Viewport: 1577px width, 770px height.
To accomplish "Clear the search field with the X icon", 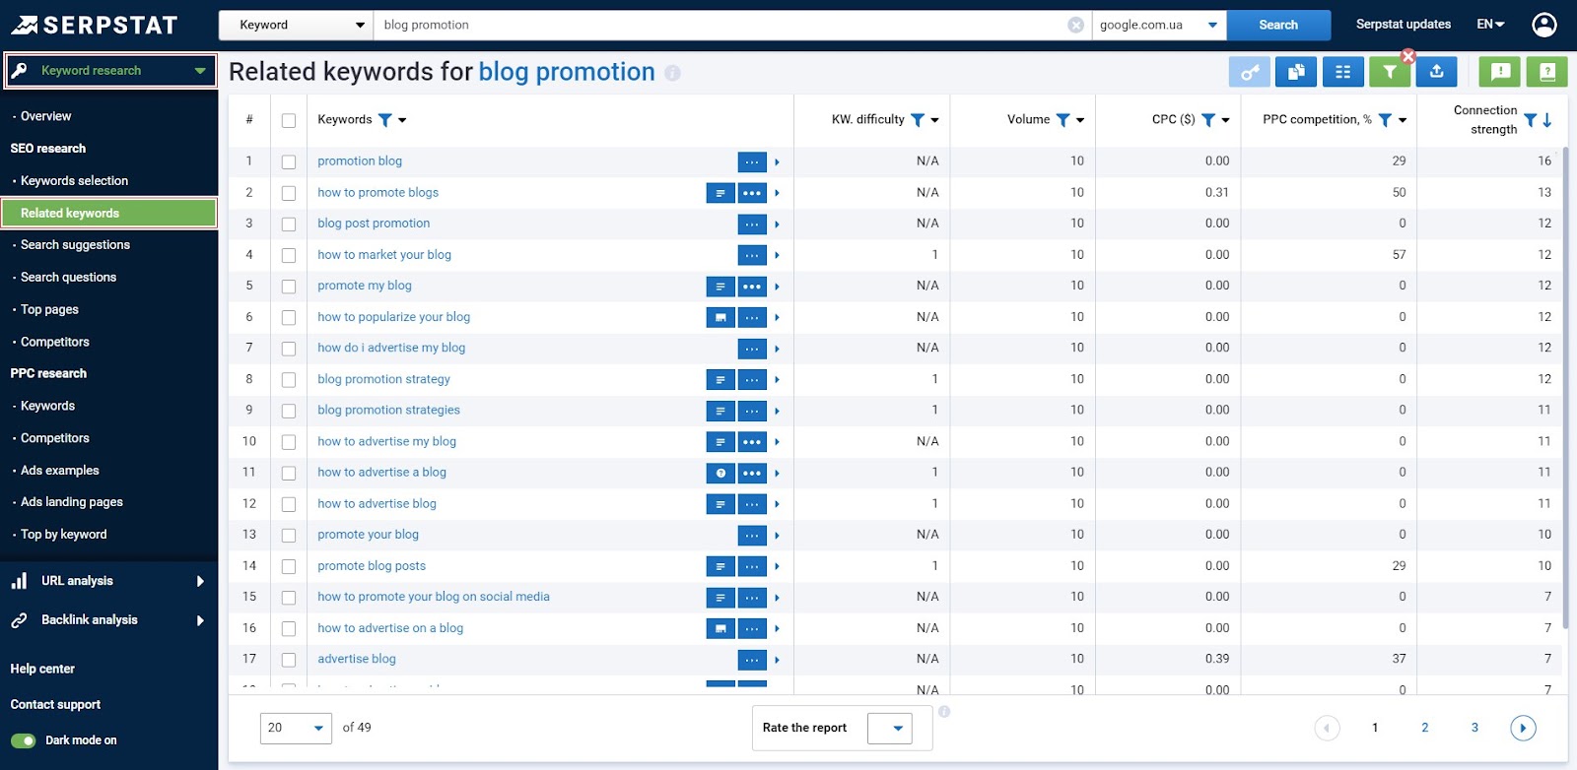I will tap(1076, 25).
